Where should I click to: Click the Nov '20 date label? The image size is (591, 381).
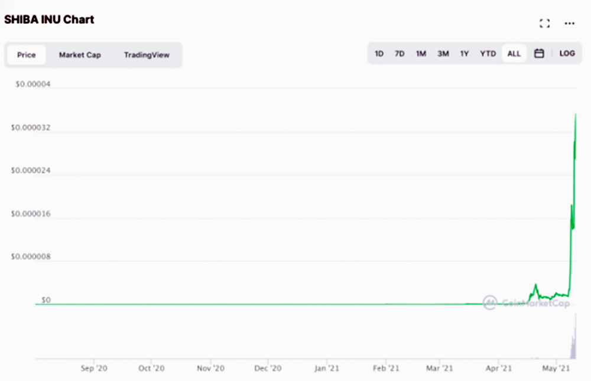[210, 368]
